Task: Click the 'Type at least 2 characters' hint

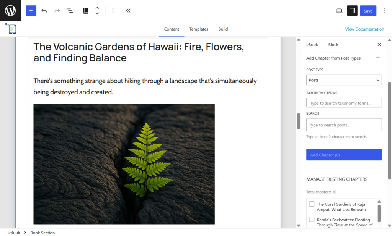Action: (x=336, y=137)
